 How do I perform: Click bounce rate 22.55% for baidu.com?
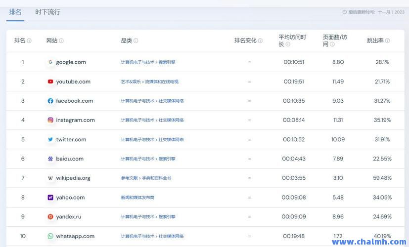(382, 159)
